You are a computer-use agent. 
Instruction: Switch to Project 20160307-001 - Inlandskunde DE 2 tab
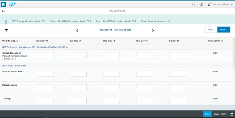point(116,21)
